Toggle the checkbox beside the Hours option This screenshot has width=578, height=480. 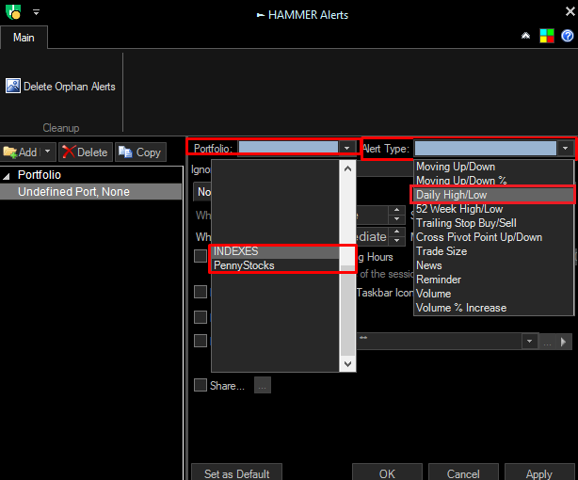(x=201, y=256)
